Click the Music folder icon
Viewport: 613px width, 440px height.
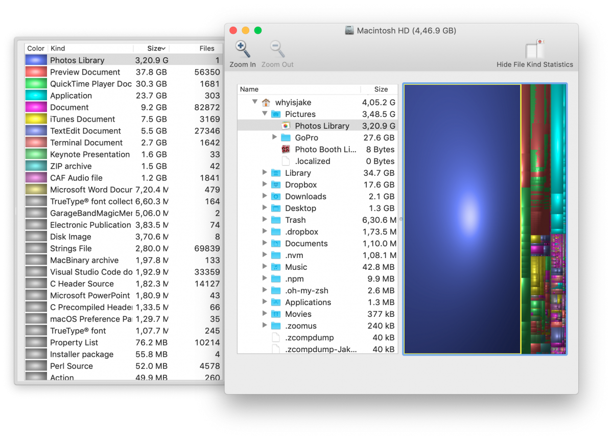click(276, 267)
